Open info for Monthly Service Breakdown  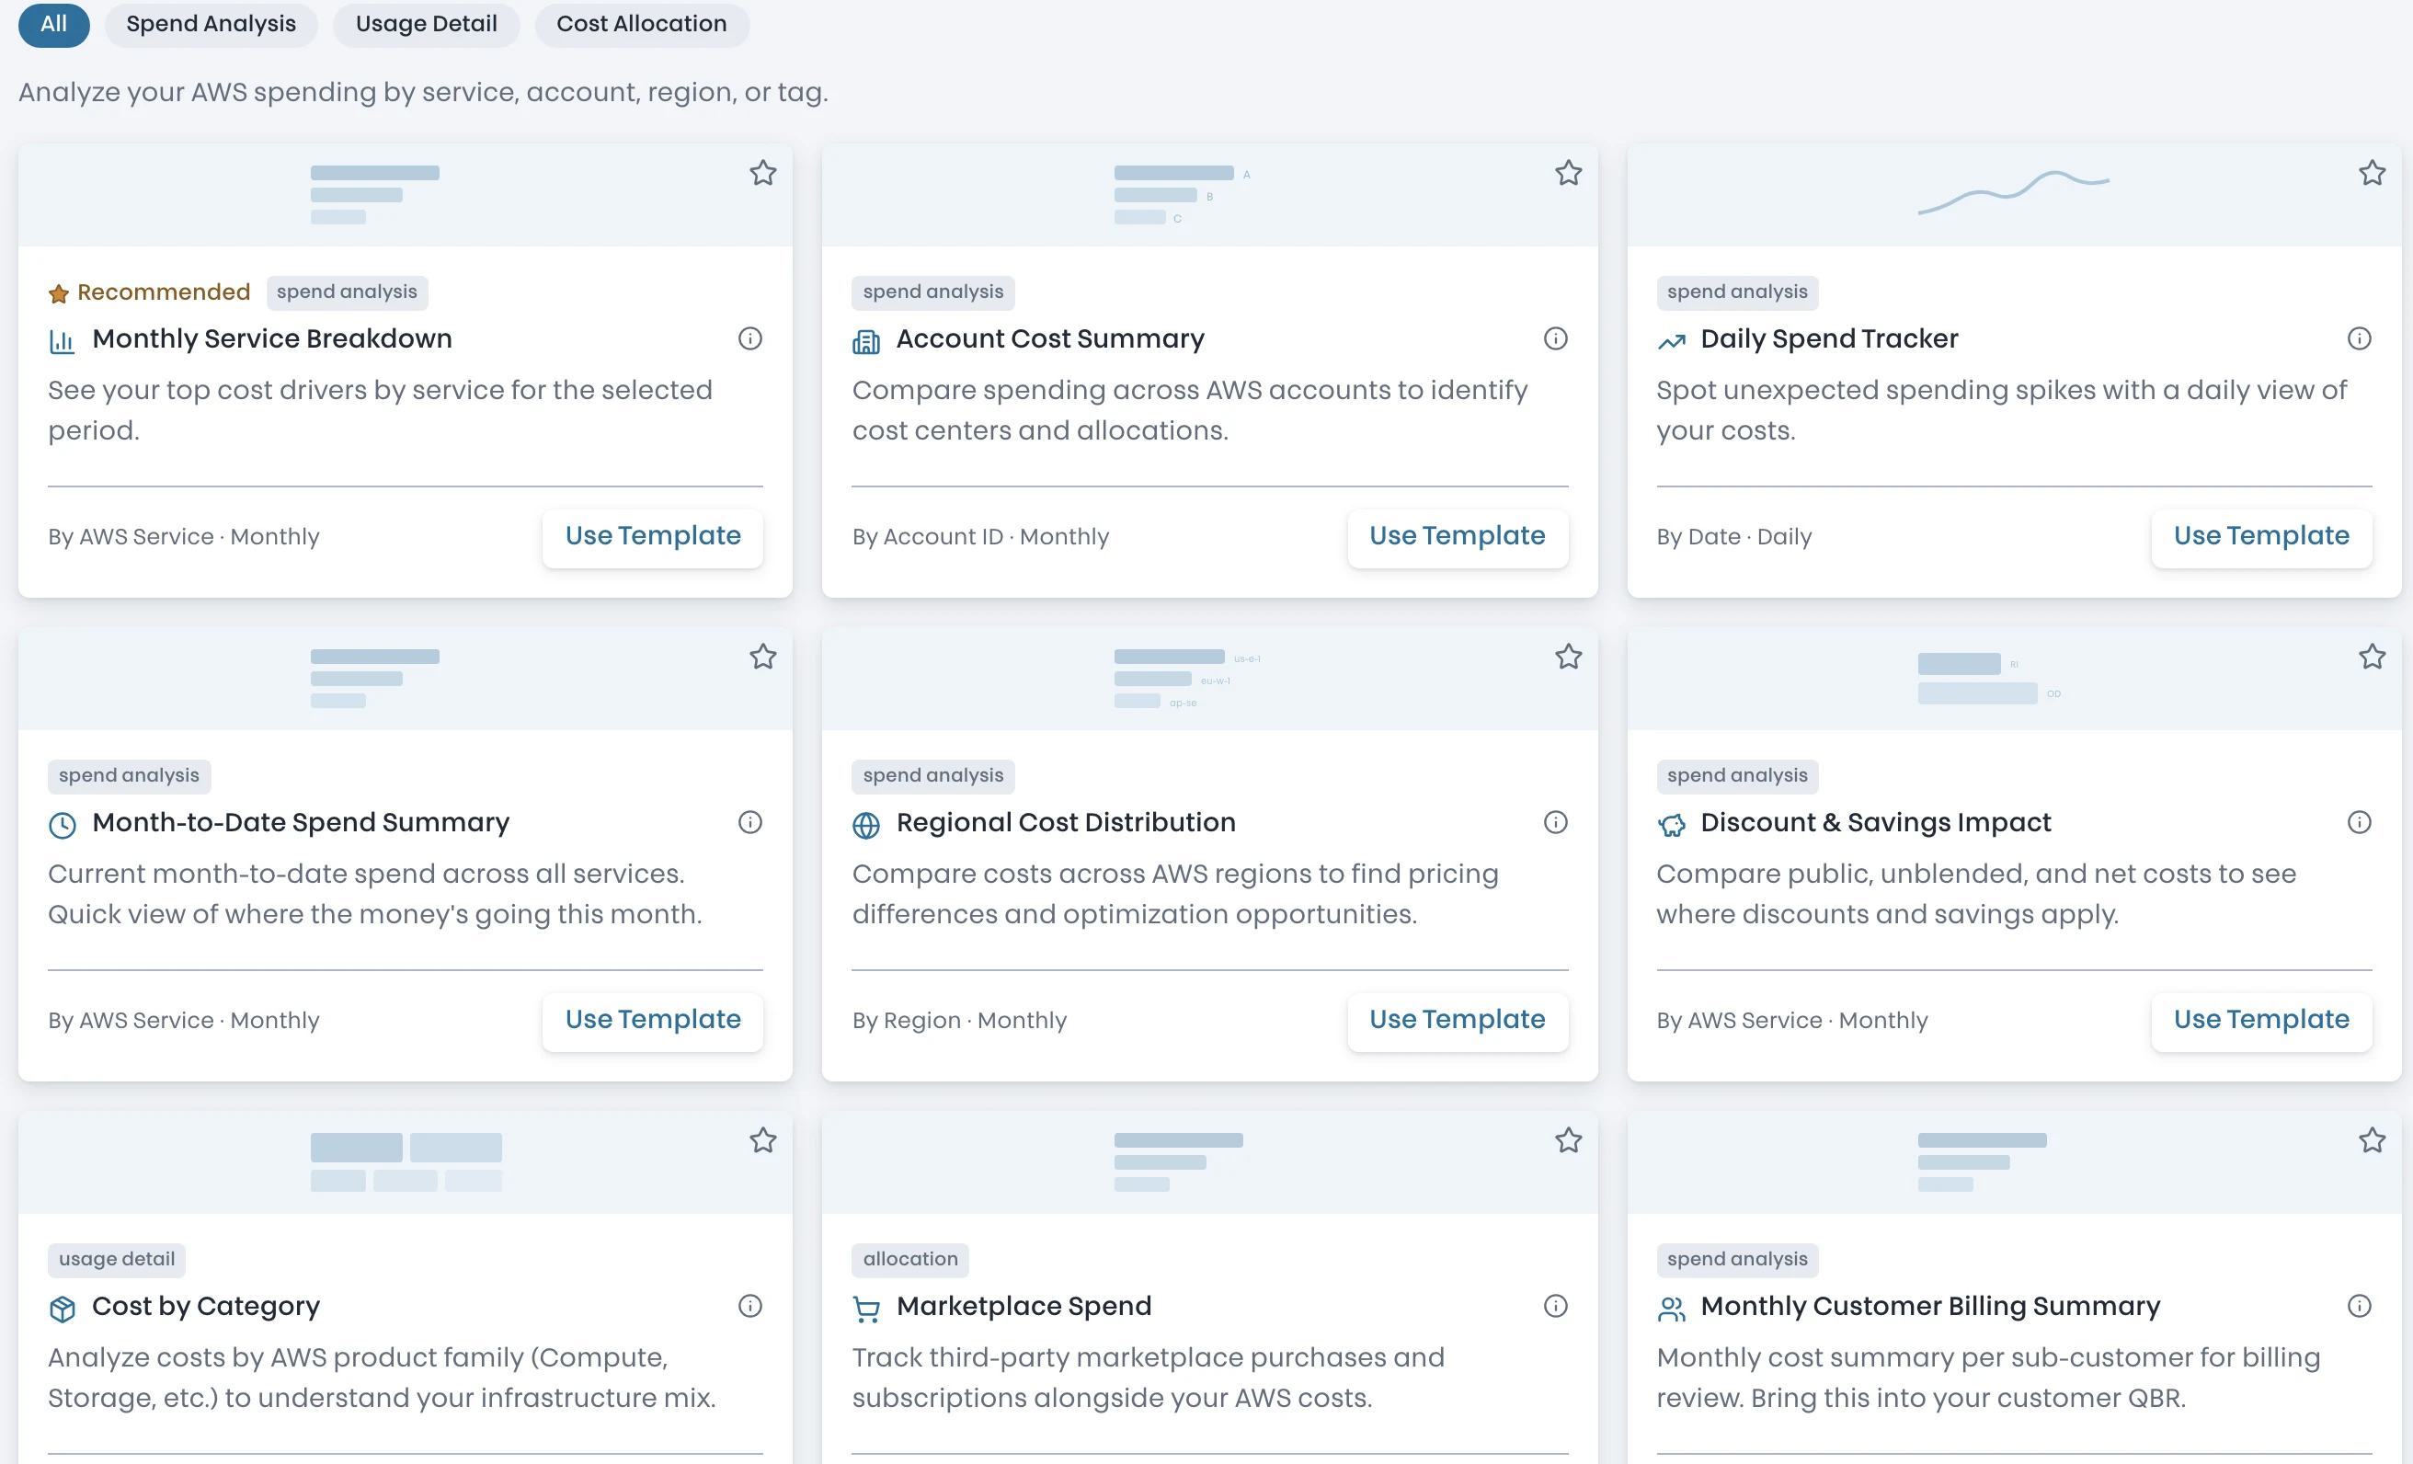pos(750,338)
